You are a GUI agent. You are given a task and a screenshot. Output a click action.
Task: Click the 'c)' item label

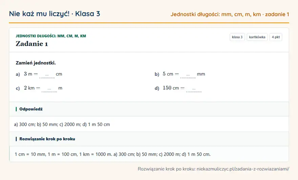18,88
